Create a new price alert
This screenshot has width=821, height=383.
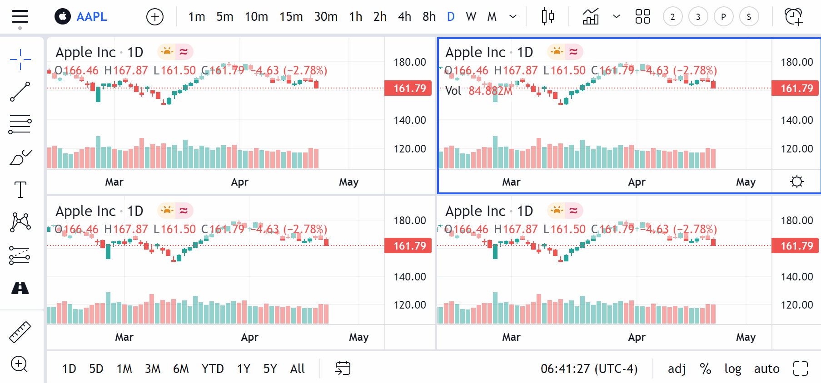coord(793,17)
